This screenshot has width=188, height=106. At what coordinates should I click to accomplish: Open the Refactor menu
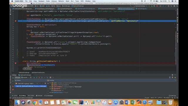[61, 1]
